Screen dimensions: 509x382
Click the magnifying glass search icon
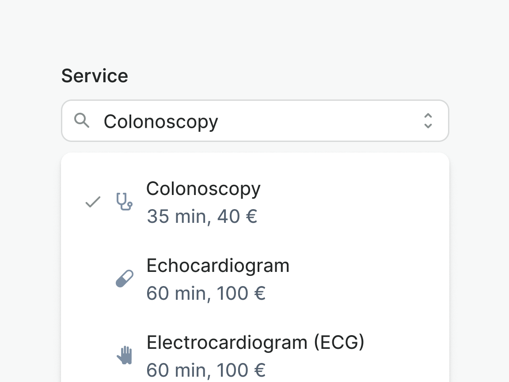click(x=82, y=120)
